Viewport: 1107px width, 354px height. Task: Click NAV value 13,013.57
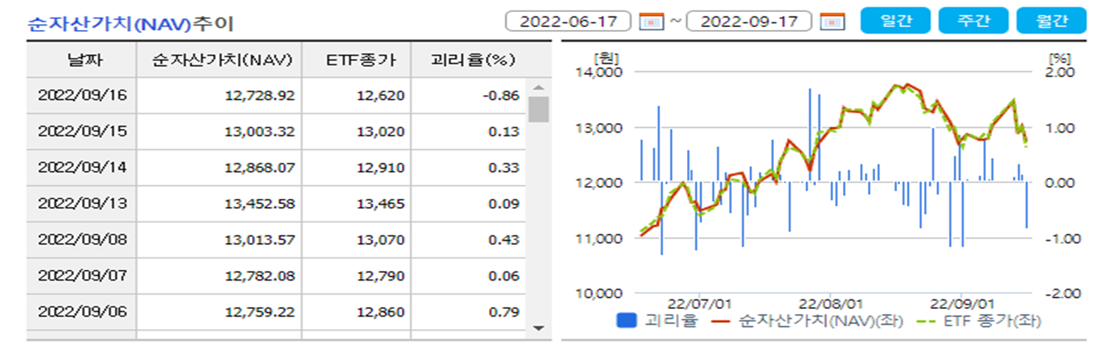(x=259, y=240)
